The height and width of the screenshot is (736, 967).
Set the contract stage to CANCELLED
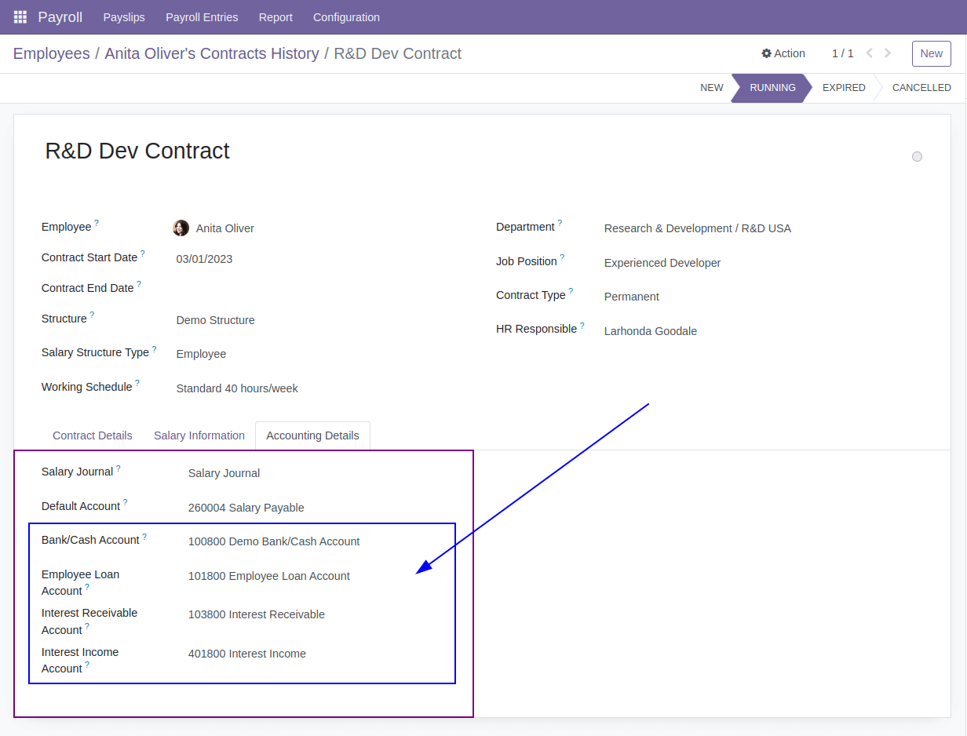click(921, 88)
